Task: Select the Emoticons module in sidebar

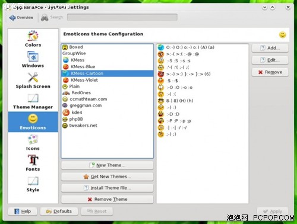Action: coord(33,121)
